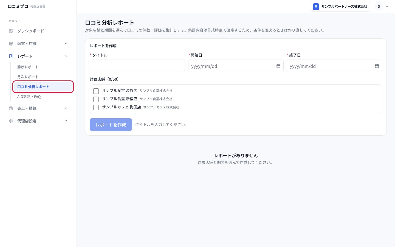Check the サンプル食堂 新宿店 checkbox
The width and height of the screenshot is (395, 247).
pyautogui.click(x=96, y=99)
